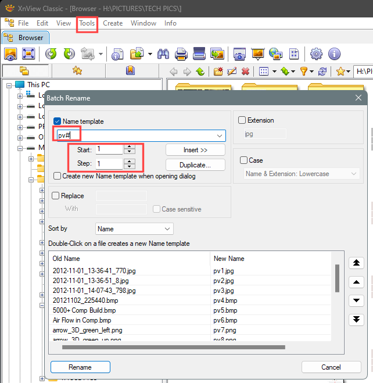Click the Rename pencil icon in browser toolbar

(232, 71)
